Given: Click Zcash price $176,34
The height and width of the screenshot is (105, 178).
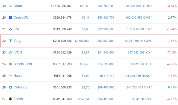Looking at the screenshot, I should coord(84,99).
